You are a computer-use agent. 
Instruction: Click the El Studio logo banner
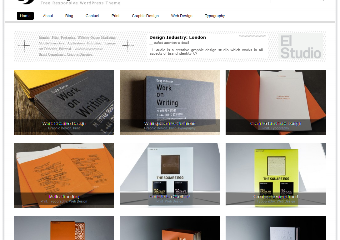click(300, 47)
